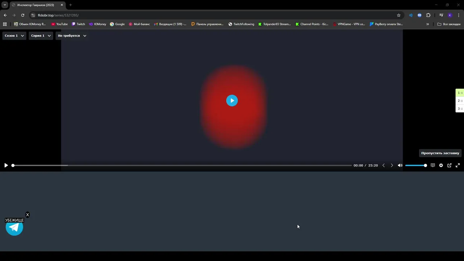Enter fullscreen mode in the video player
Viewport: 464px width, 261px height.
(458, 165)
